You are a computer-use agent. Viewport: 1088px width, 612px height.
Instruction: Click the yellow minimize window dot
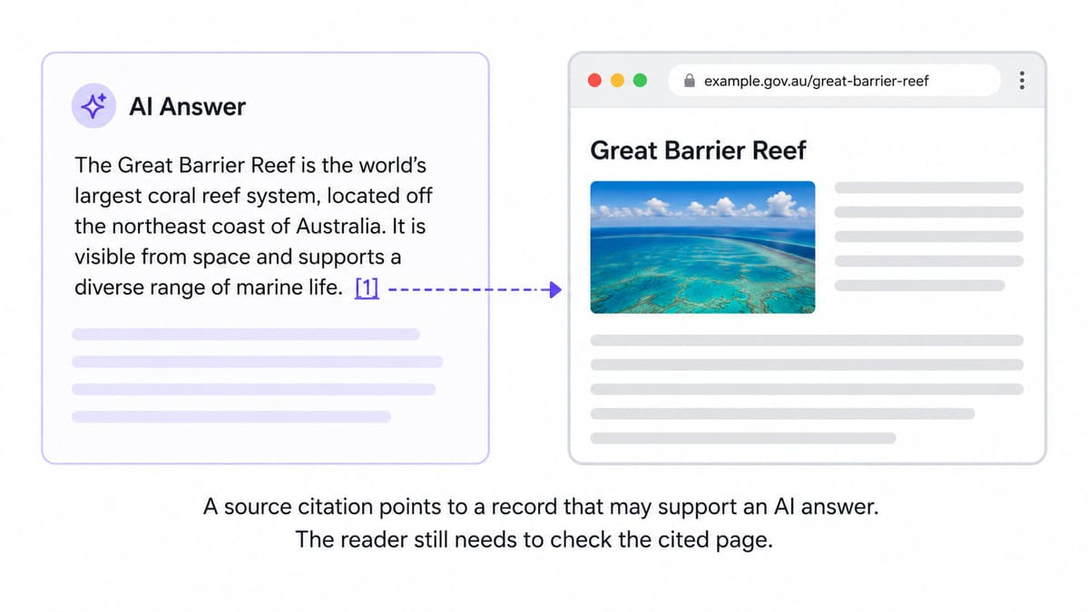[x=618, y=81]
